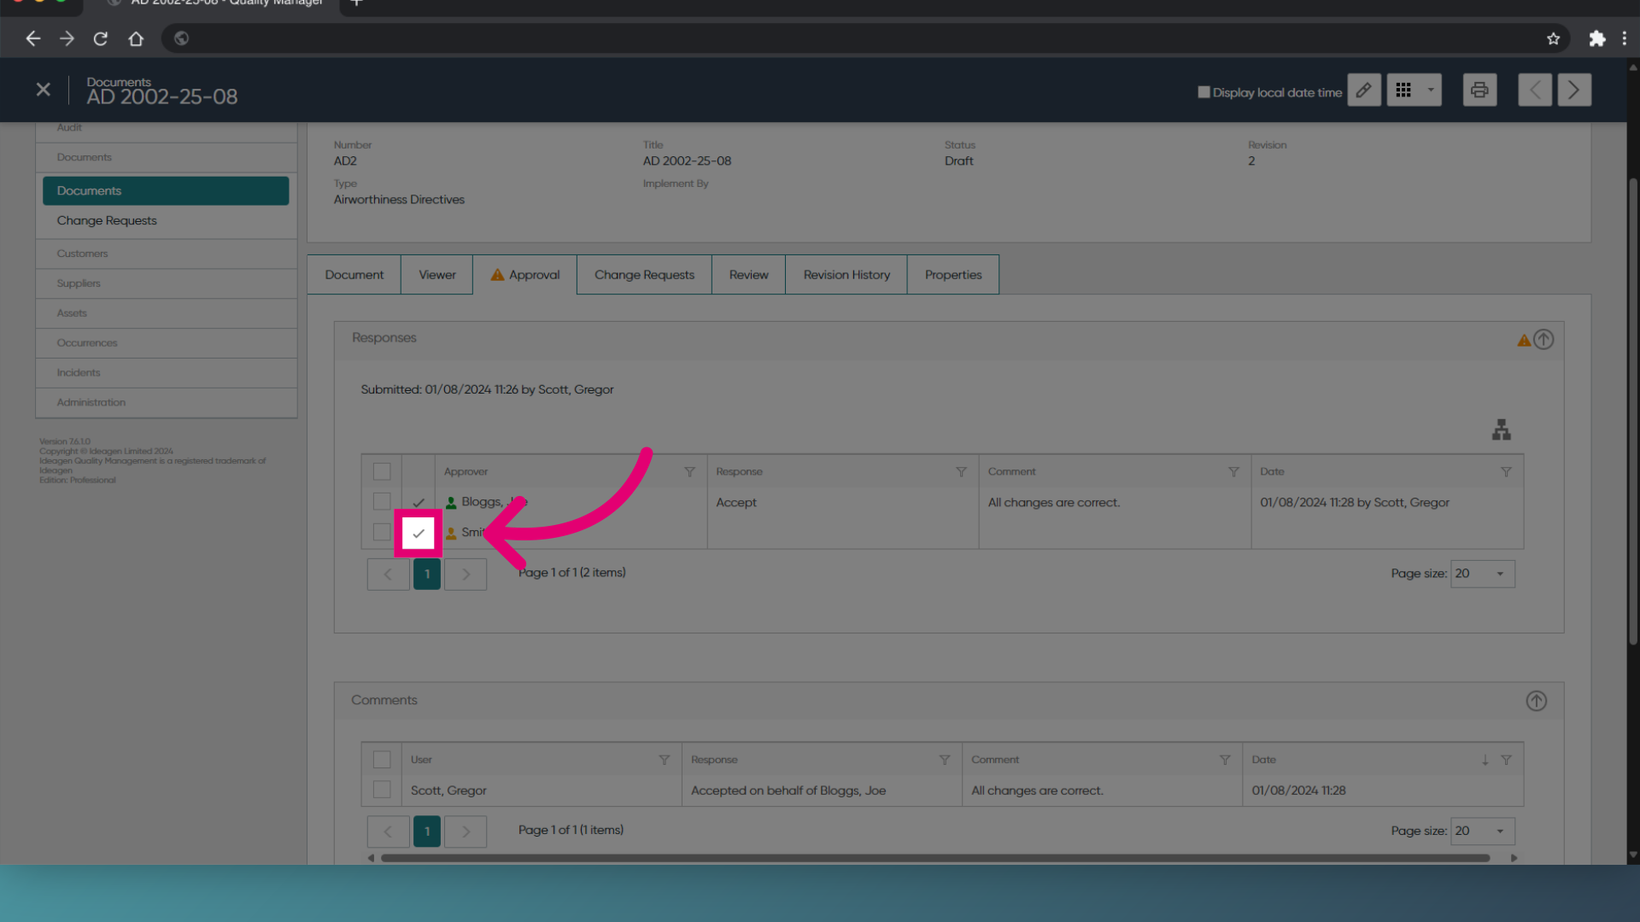Filter the Comment column in Comments table
Image resolution: width=1640 pixels, height=922 pixels.
[1225, 760]
